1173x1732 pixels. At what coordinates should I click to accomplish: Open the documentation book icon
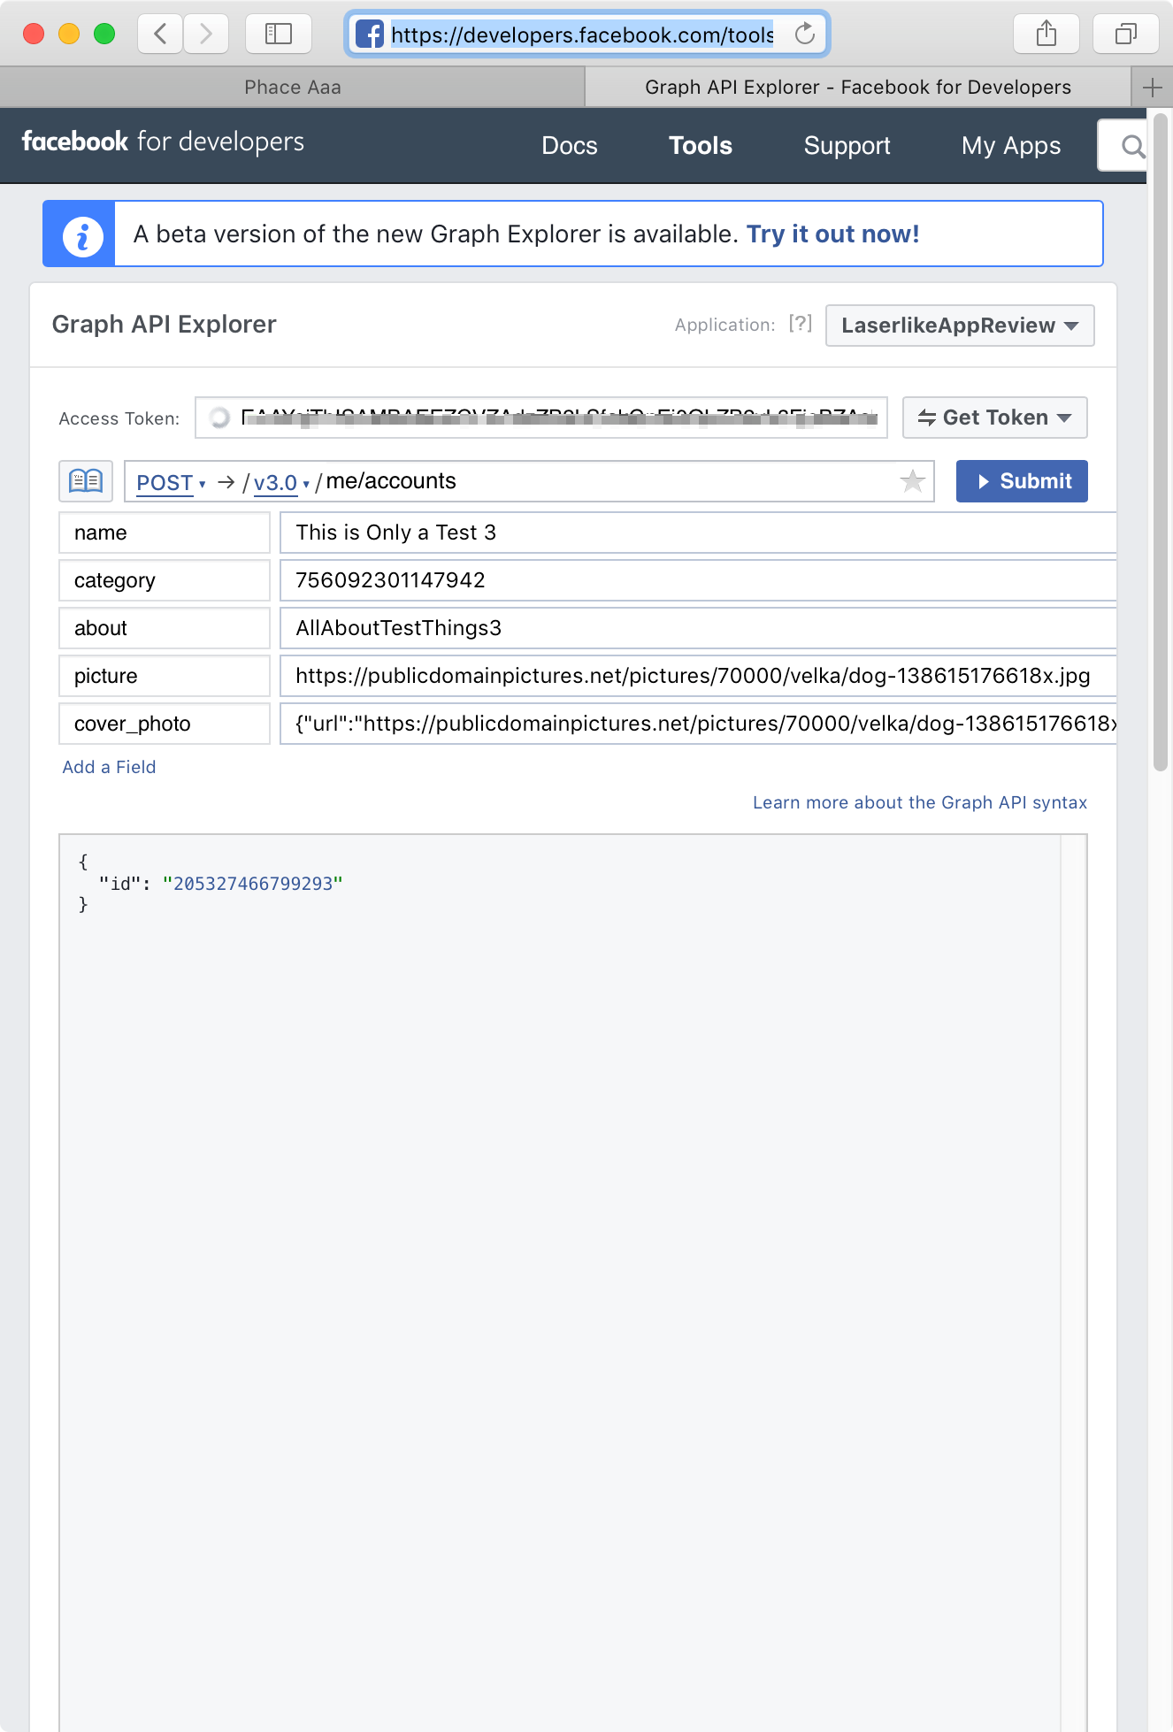(86, 481)
